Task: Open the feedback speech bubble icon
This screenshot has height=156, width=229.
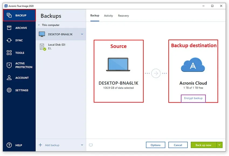Action: (x=91, y=145)
